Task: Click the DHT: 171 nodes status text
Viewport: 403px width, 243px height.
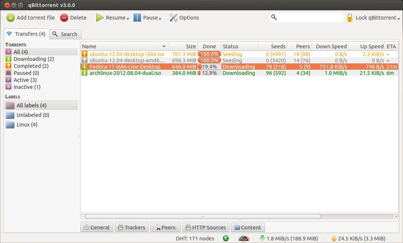Action: 195,238
